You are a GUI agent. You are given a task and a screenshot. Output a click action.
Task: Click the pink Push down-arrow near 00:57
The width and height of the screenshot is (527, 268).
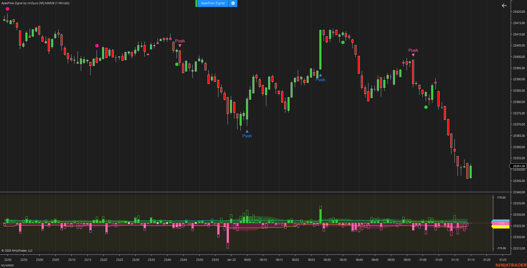(413, 55)
